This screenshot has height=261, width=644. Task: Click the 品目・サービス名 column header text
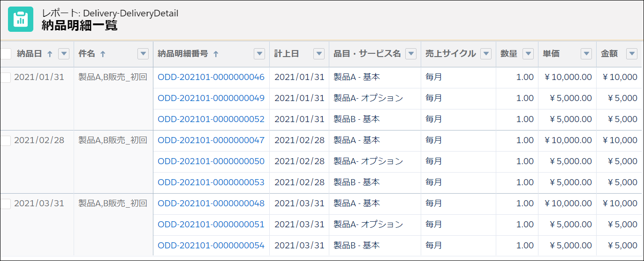coord(367,54)
